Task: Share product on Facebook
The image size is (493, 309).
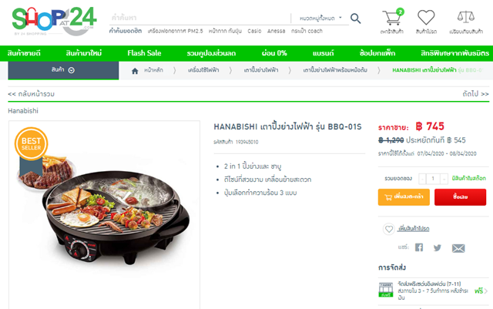Action: click(419, 247)
